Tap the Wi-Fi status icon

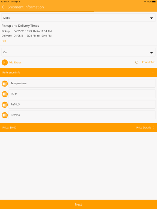coord(145,2)
